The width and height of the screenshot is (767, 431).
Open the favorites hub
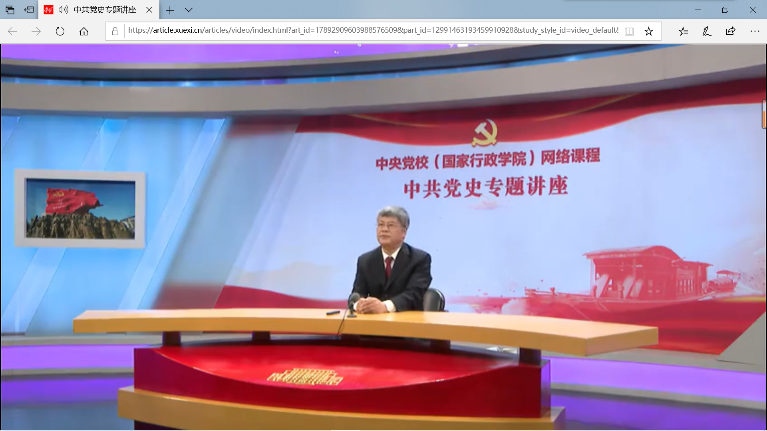click(683, 31)
